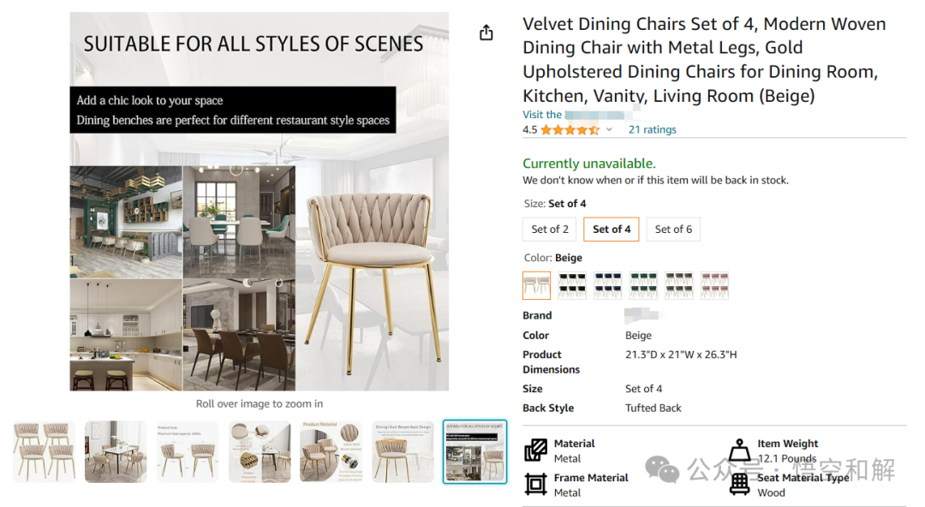Click the main product image to zoom

click(259, 201)
